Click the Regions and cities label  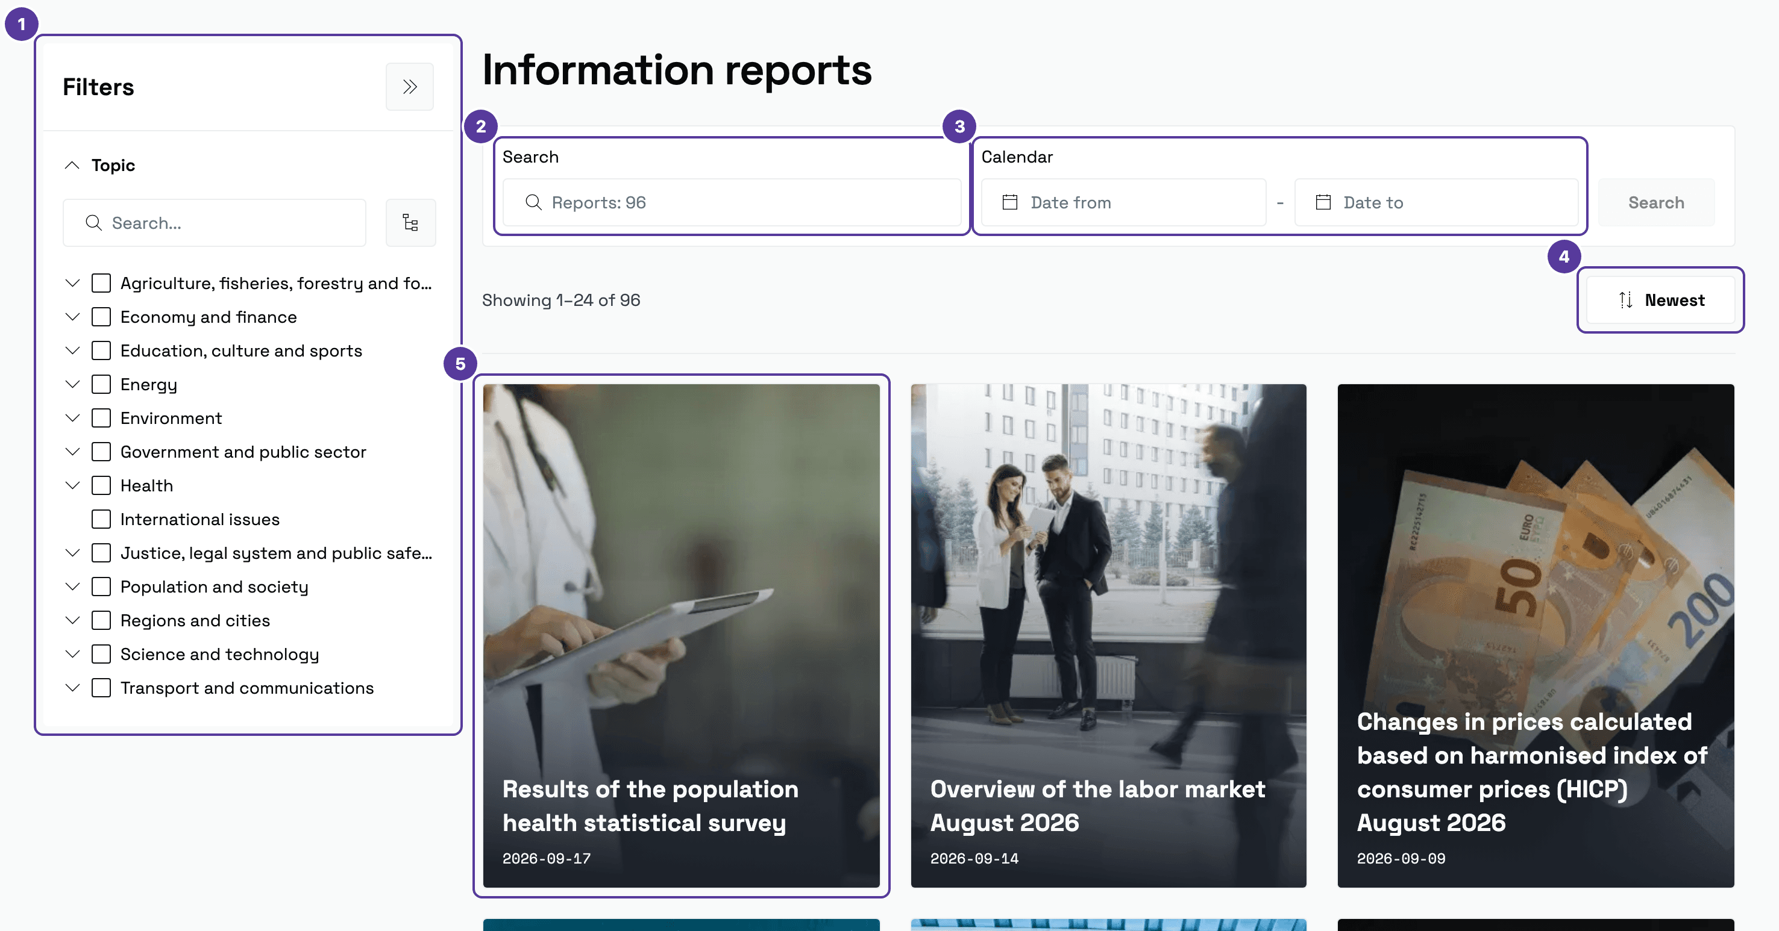pos(195,620)
